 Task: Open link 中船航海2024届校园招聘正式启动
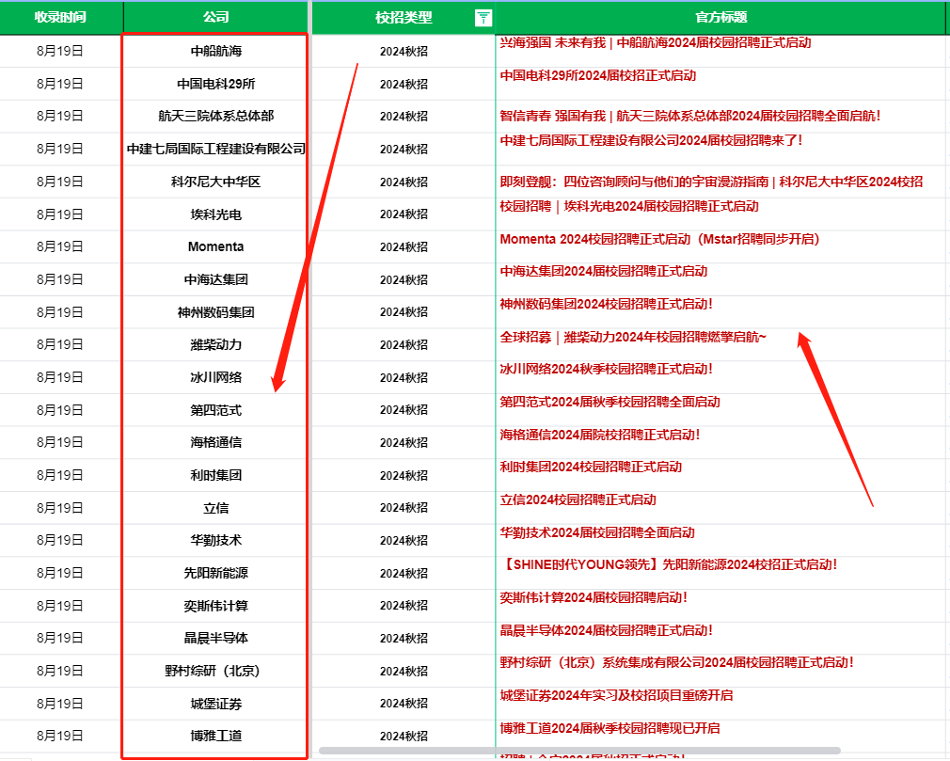pos(656,42)
